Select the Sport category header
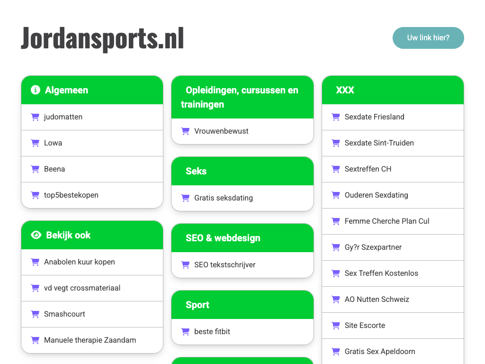Screen dimensions: 485x364 (x=198, y=305)
